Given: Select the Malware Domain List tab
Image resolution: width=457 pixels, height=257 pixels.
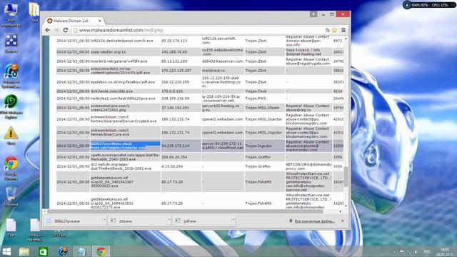Looking at the screenshot, I should [x=74, y=21].
